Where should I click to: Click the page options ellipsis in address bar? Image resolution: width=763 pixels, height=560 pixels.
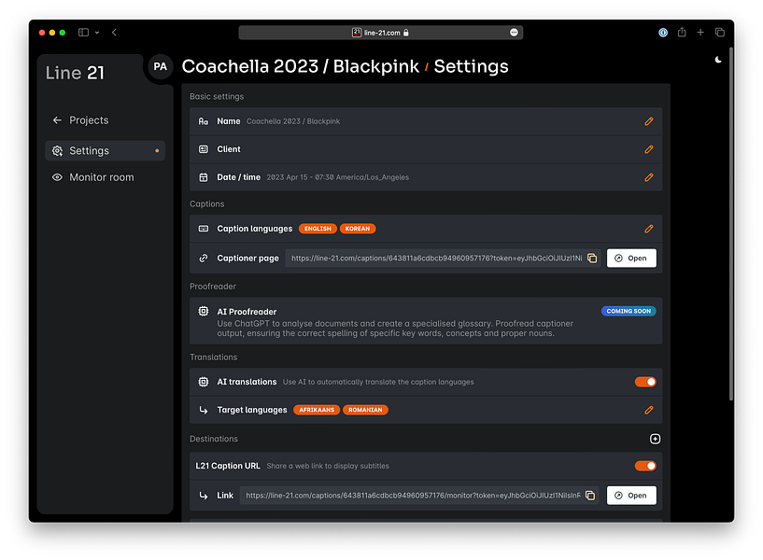click(x=514, y=32)
